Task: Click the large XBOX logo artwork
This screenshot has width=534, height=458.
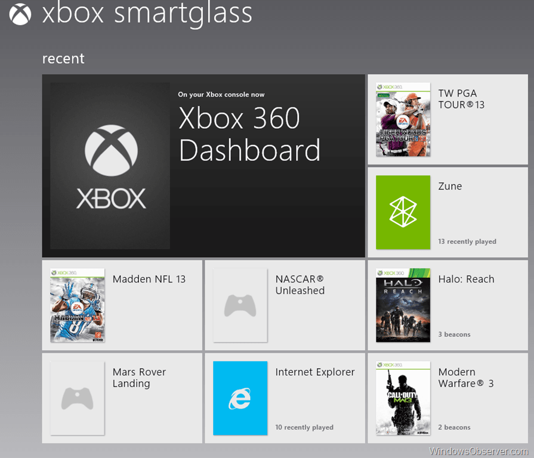Action: point(110,166)
